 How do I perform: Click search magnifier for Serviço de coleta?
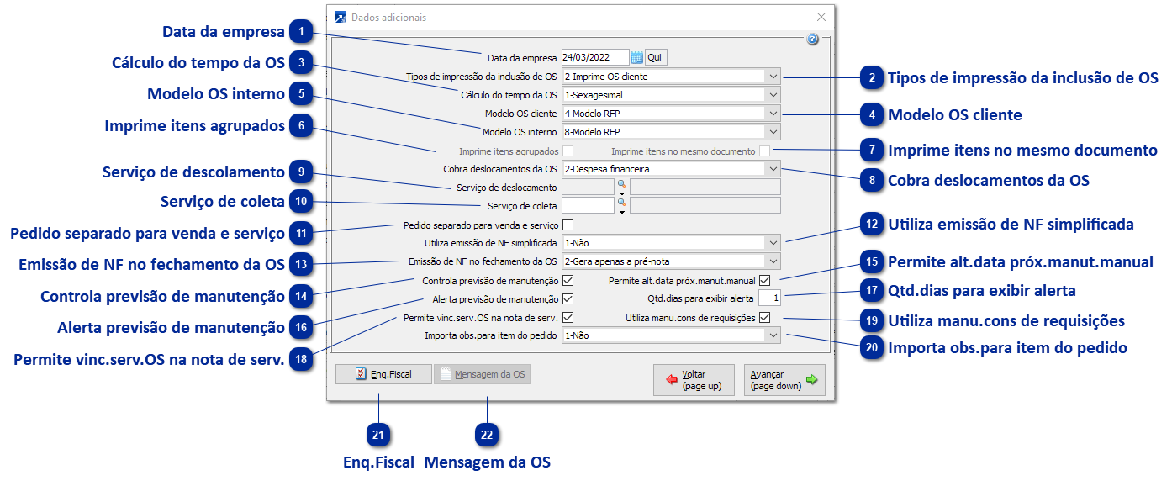coord(622,202)
